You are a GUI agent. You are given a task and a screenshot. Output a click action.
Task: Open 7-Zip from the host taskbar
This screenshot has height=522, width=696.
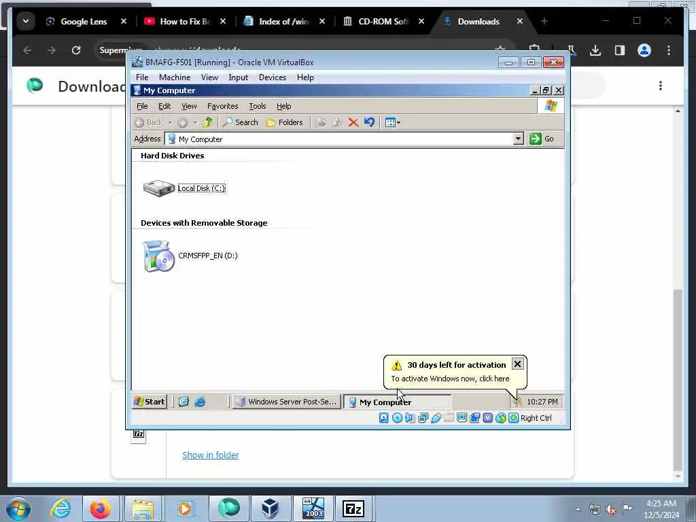353,508
